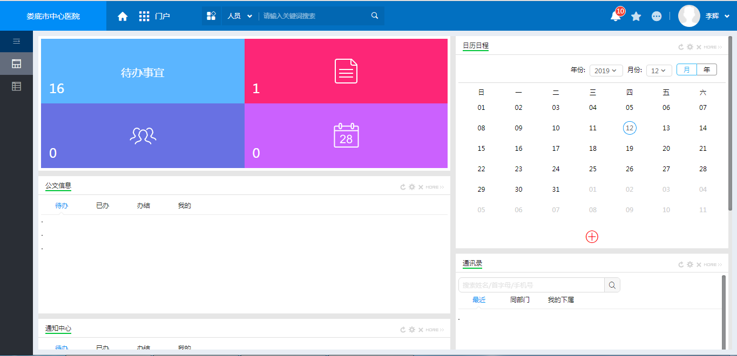This screenshot has height=356, width=737.
Task: Open the purple calendar tile
Action: click(346, 136)
